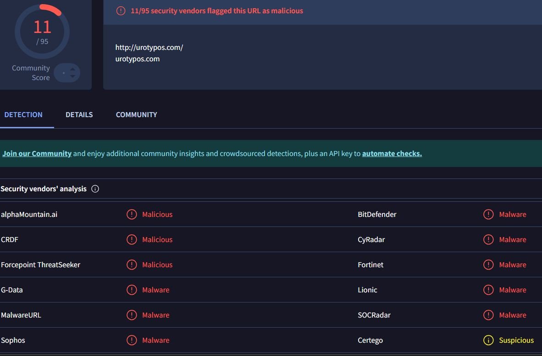Click the Certego vendor name

point(370,340)
